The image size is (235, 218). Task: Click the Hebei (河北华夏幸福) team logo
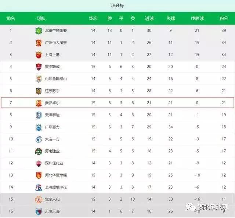point(39,175)
